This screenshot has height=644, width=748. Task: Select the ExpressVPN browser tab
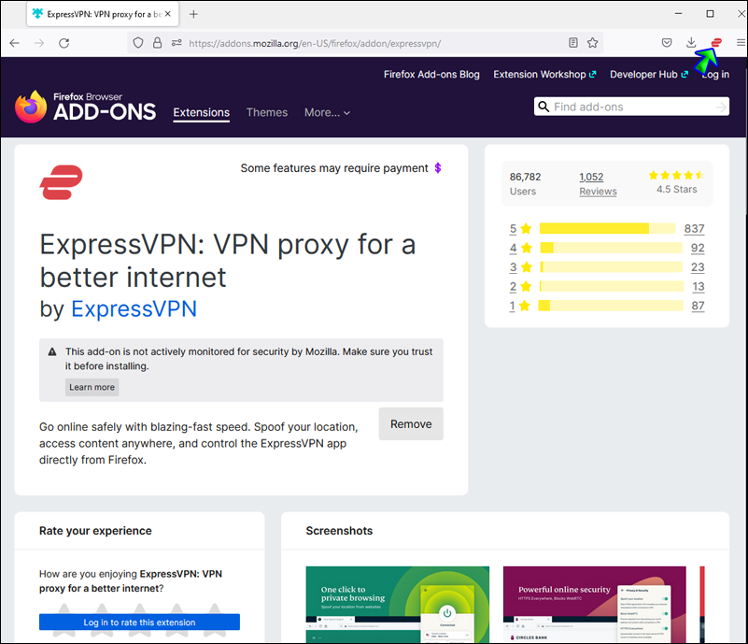point(103,14)
